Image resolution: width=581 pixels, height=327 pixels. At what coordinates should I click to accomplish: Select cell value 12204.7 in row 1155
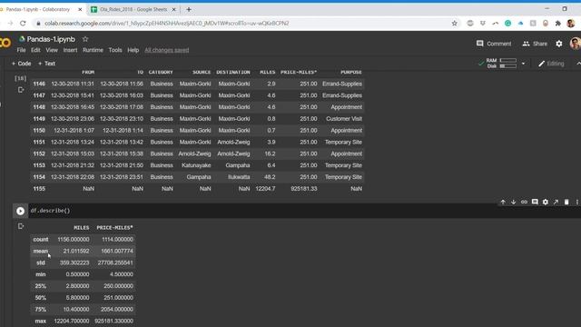tap(265, 189)
